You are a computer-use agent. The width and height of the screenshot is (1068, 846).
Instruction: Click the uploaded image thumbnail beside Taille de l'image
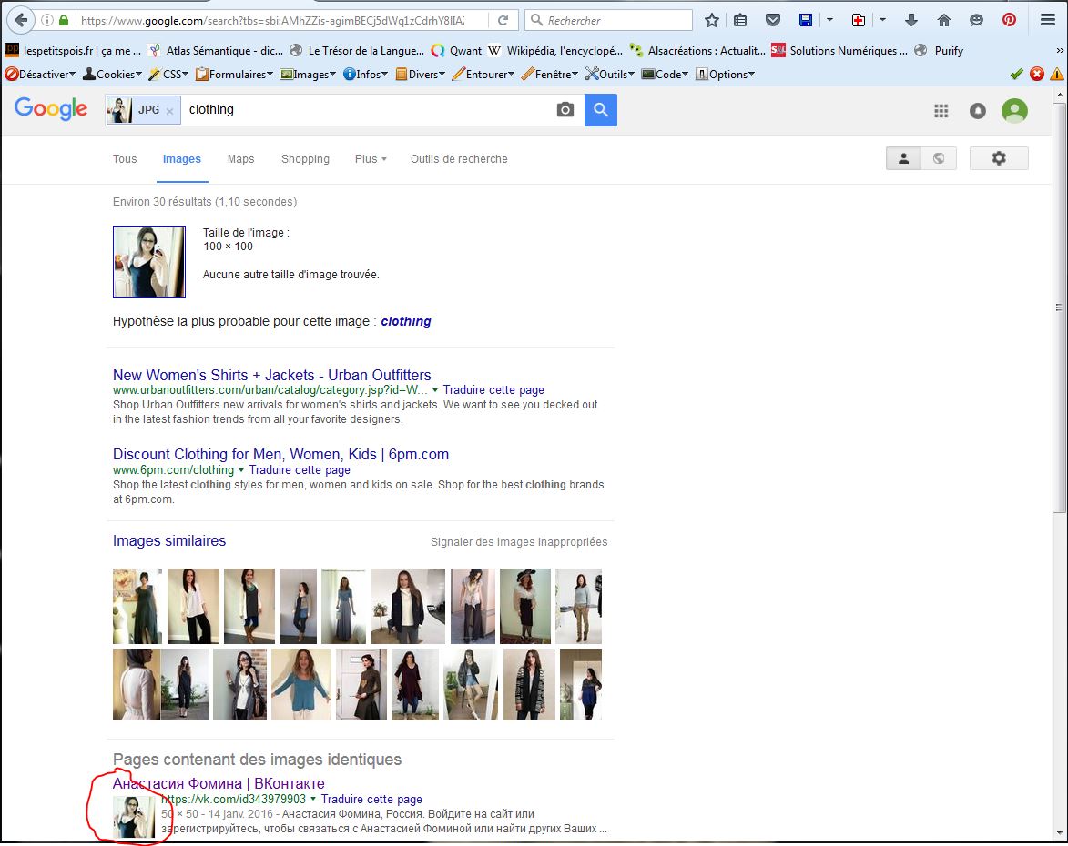[149, 262]
